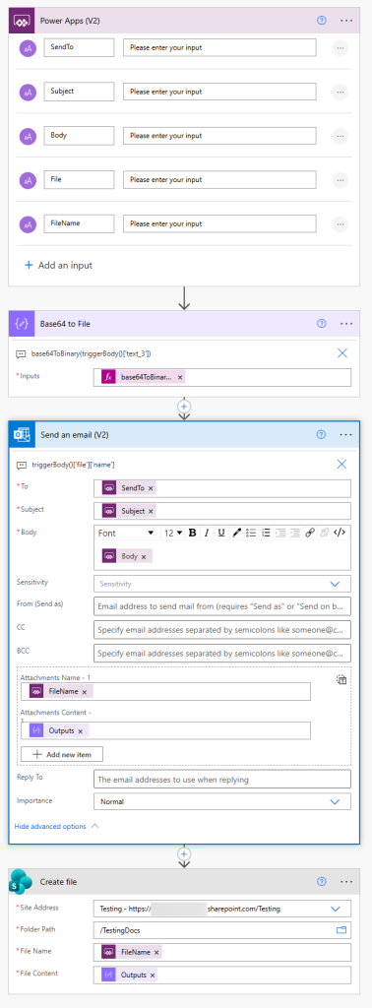Insert step between Send email and Create file
The image size is (372, 1008).
coord(184,853)
